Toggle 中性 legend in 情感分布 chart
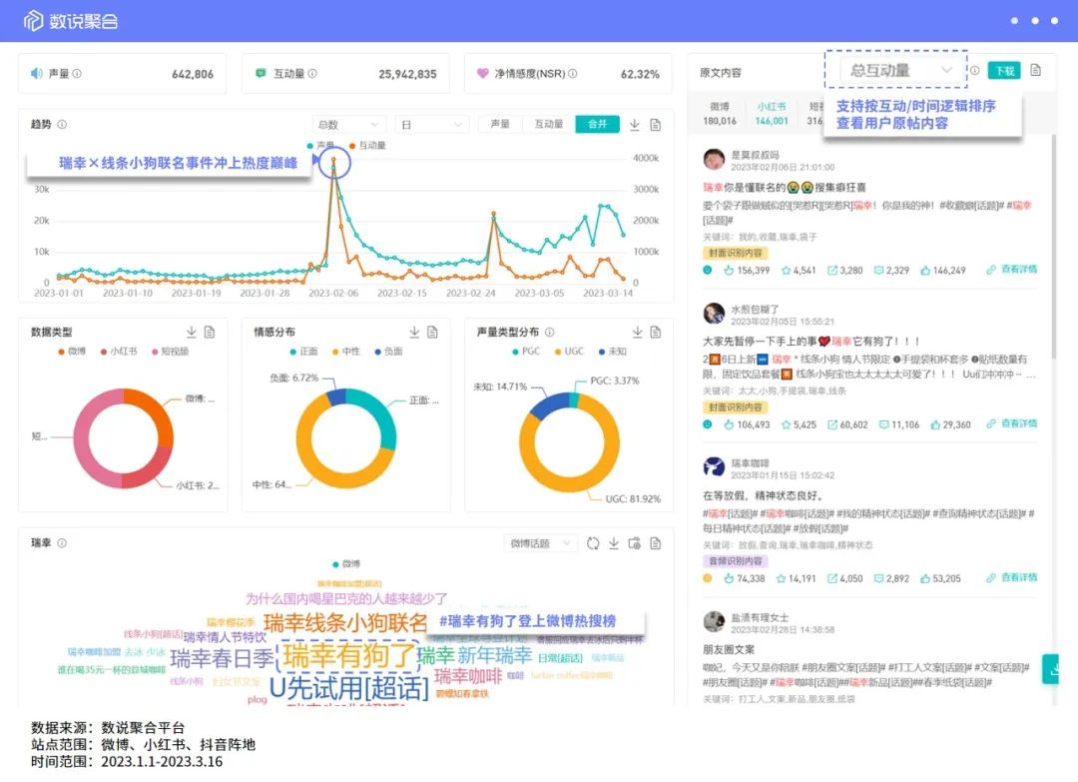This screenshot has height=782, width=1078. pyautogui.click(x=346, y=352)
